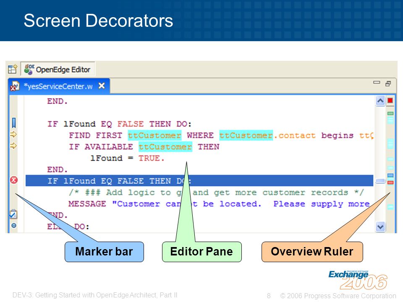The height and width of the screenshot is (302, 403).
Task: Click the Add logic comment line
Action: (x=216, y=193)
